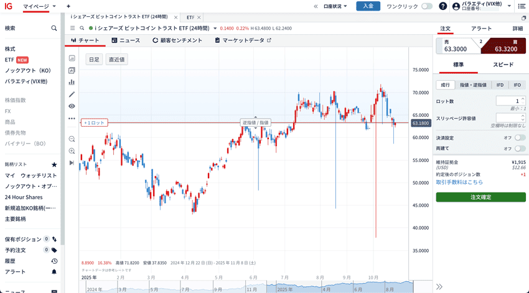Screen dimensions: 529x293
Task: Click the zoom out magnifier icon
Action: coord(72,139)
